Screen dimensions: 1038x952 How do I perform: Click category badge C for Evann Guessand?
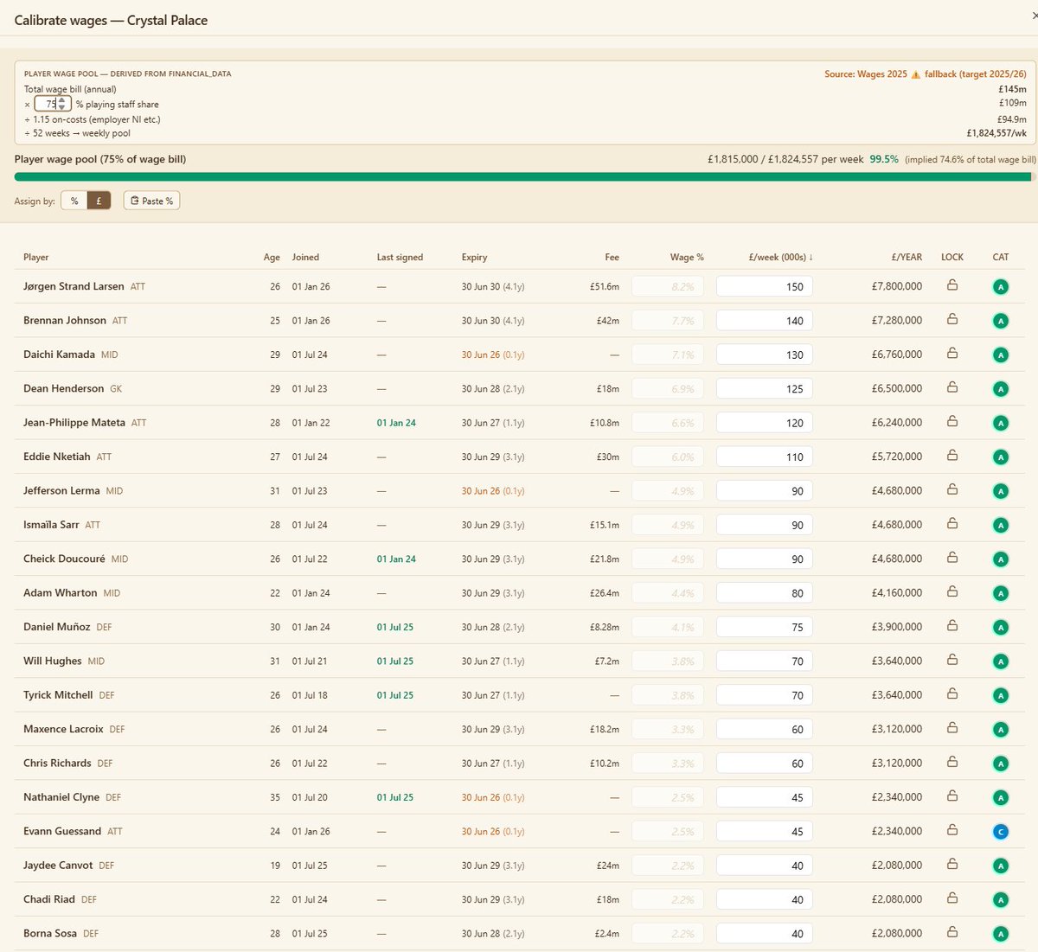coord(1001,832)
